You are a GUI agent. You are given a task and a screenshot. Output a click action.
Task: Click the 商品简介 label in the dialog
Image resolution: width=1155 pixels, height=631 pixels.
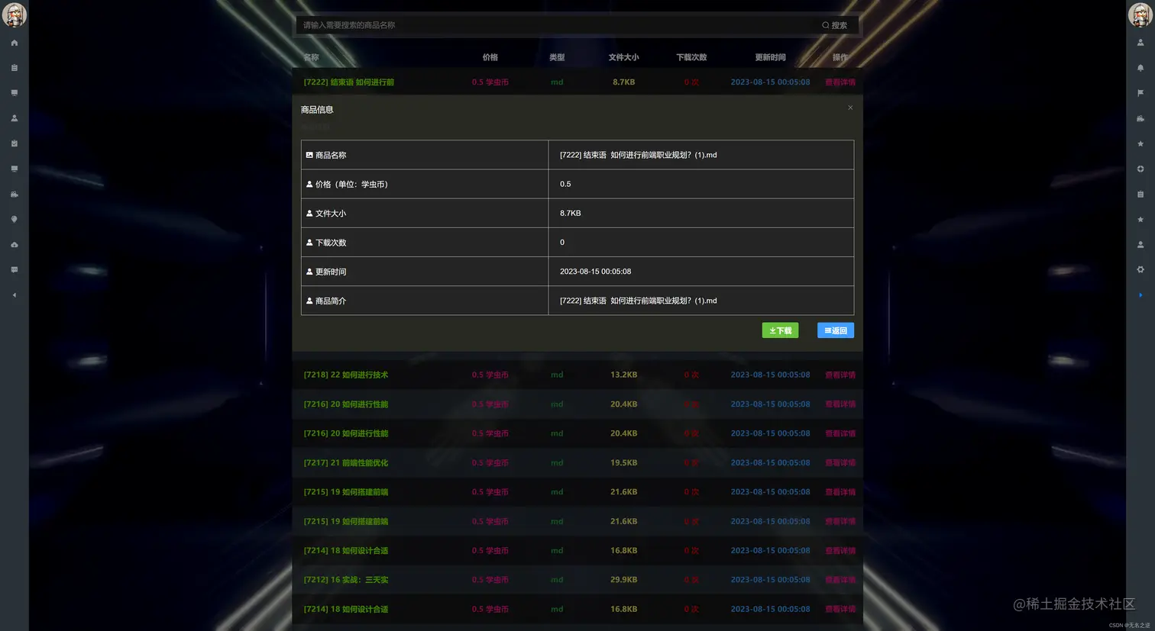click(x=331, y=301)
